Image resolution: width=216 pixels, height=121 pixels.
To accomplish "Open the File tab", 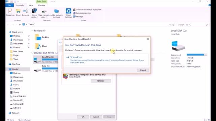I will (9, 5).
